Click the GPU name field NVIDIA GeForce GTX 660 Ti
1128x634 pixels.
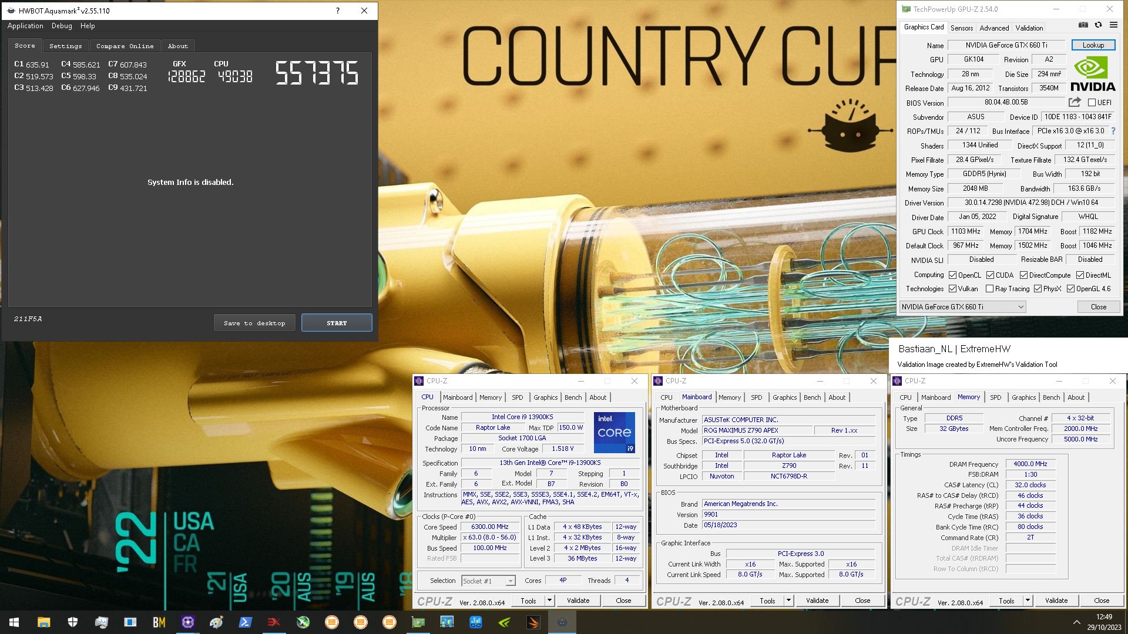pos(1006,45)
